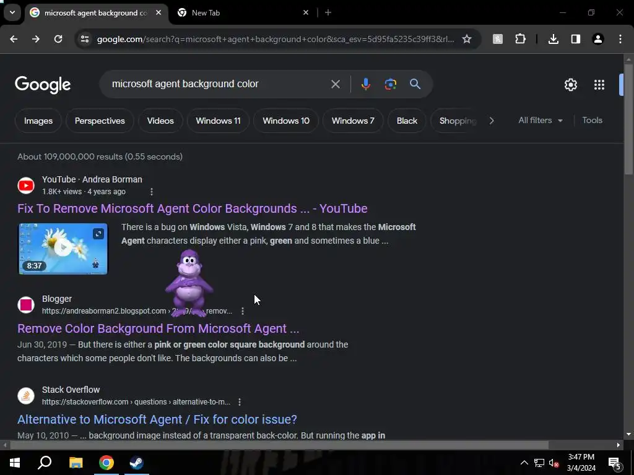Open more options for YouTube result

(x=152, y=192)
